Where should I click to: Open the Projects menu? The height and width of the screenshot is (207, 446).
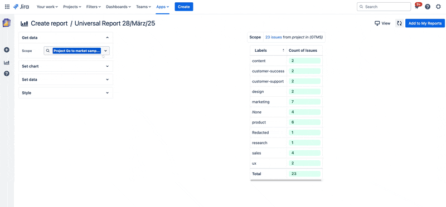point(72,7)
